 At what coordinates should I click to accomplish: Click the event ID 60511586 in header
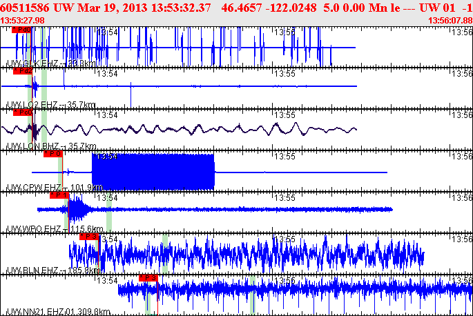(25, 7)
